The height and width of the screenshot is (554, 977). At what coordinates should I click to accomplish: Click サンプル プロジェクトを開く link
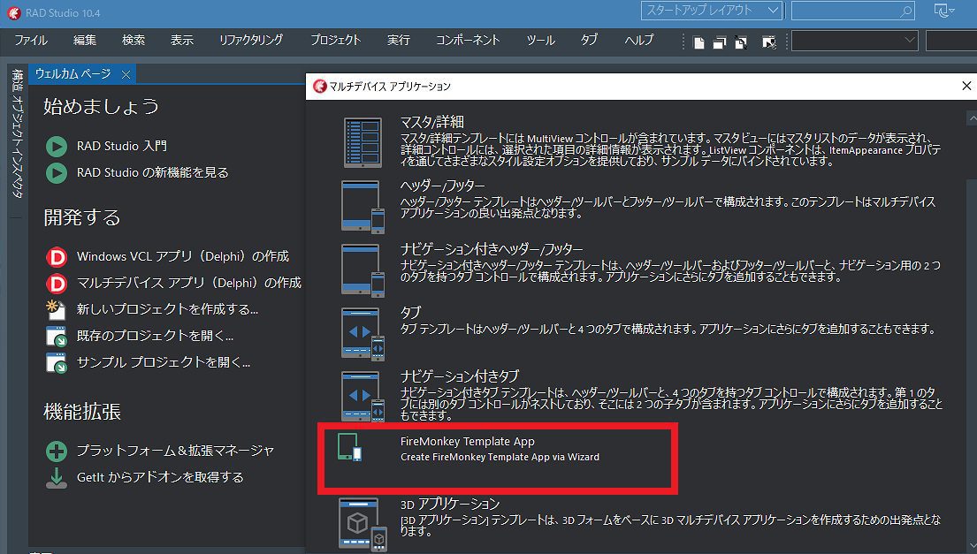(164, 362)
